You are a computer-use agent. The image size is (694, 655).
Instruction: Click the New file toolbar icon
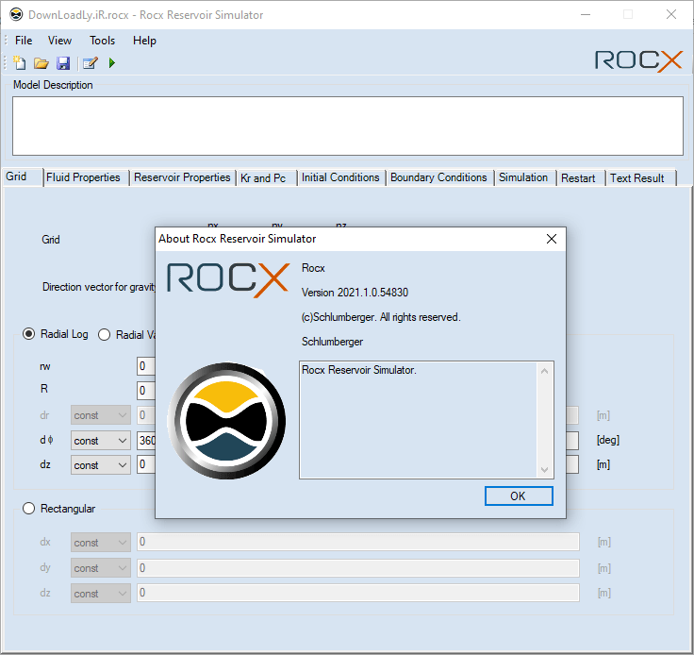tap(20, 63)
